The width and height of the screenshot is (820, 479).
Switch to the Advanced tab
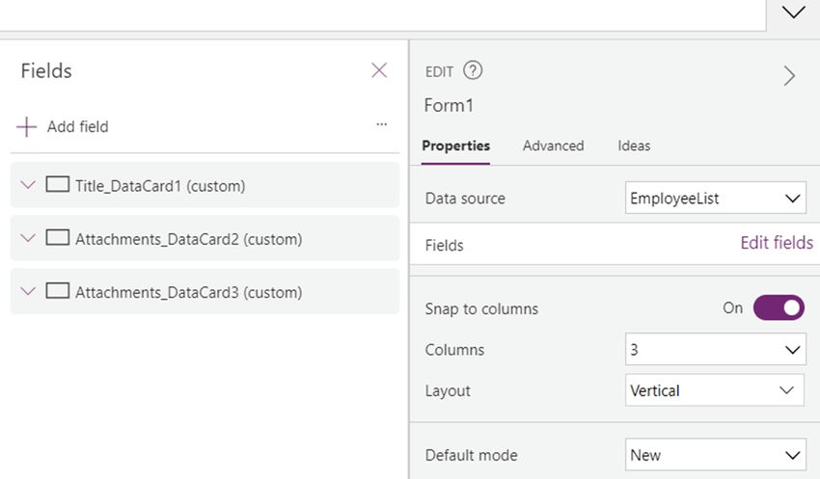(x=554, y=146)
